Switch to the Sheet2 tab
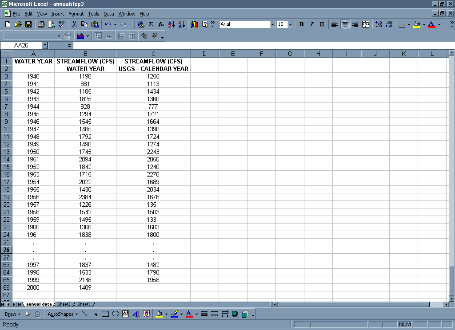This screenshot has width=455, height=330. [x=64, y=304]
